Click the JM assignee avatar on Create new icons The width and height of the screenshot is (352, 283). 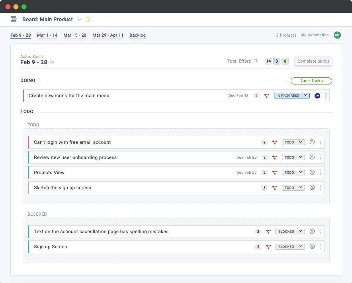(x=317, y=96)
